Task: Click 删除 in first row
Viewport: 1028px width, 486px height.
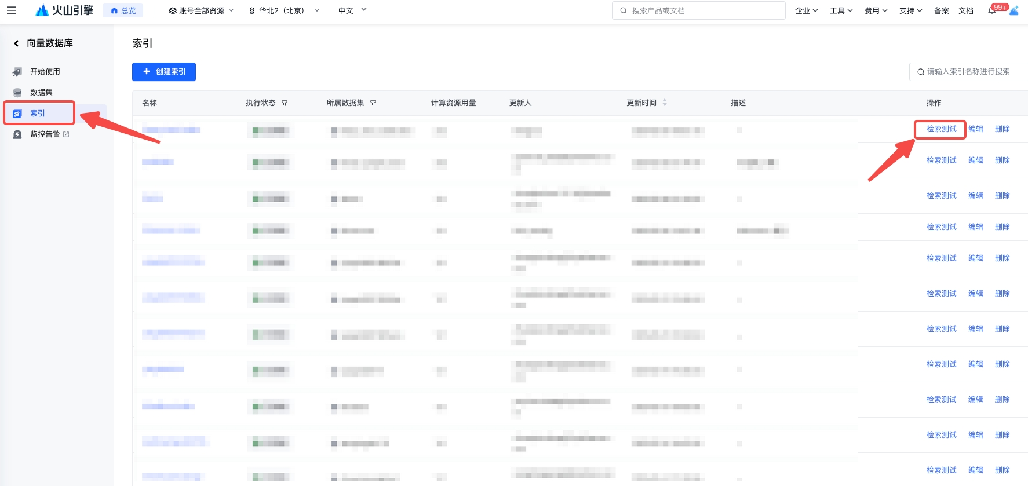Action: tap(1003, 129)
